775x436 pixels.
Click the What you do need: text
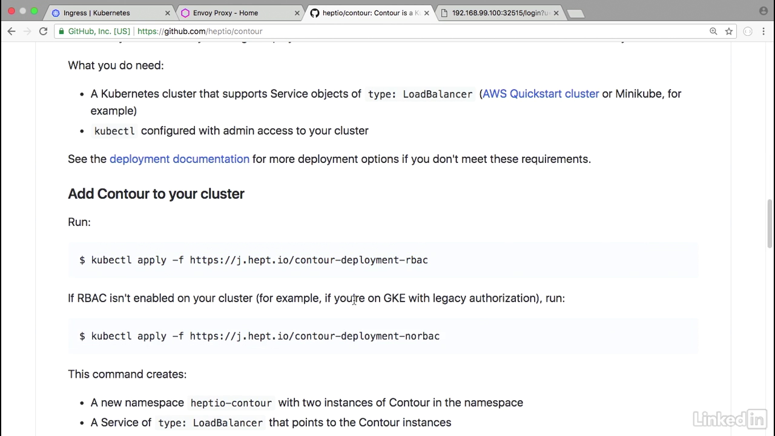click(x=116, y=65)
